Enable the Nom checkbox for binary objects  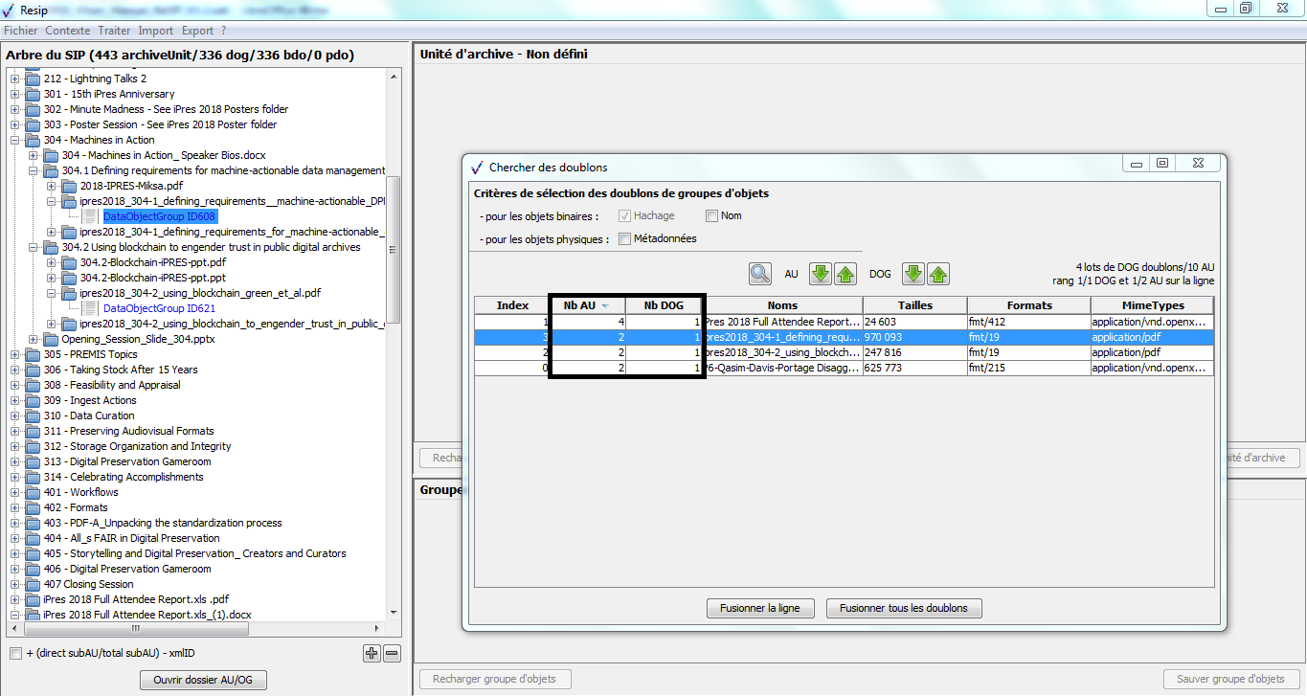pos(711,216)
